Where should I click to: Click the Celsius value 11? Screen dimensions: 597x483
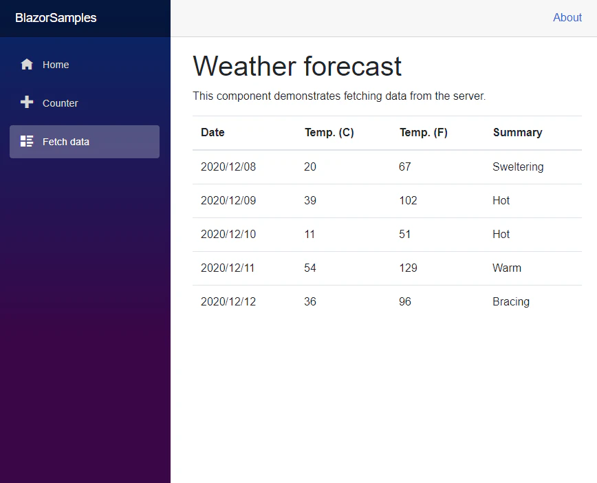310,234
